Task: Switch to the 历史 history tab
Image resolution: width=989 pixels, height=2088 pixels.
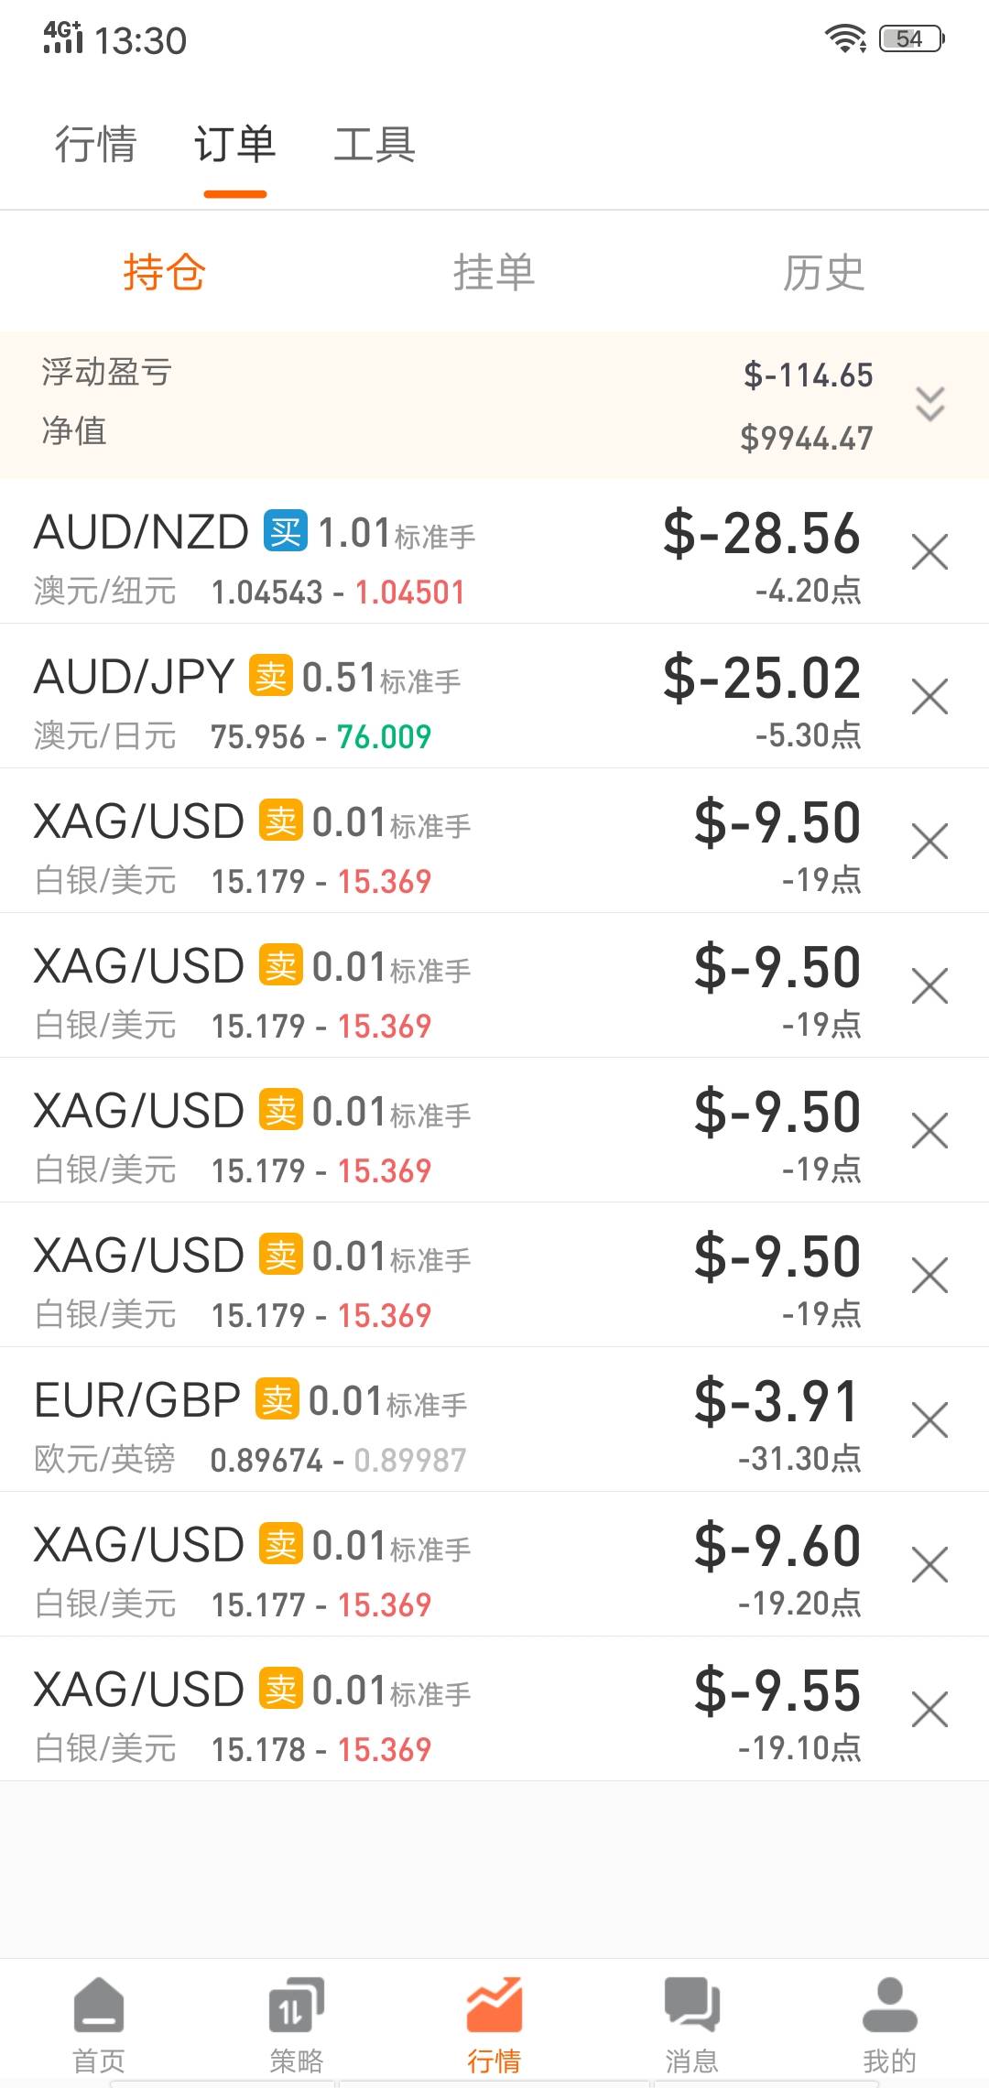Action: click(x=823, y=272)
